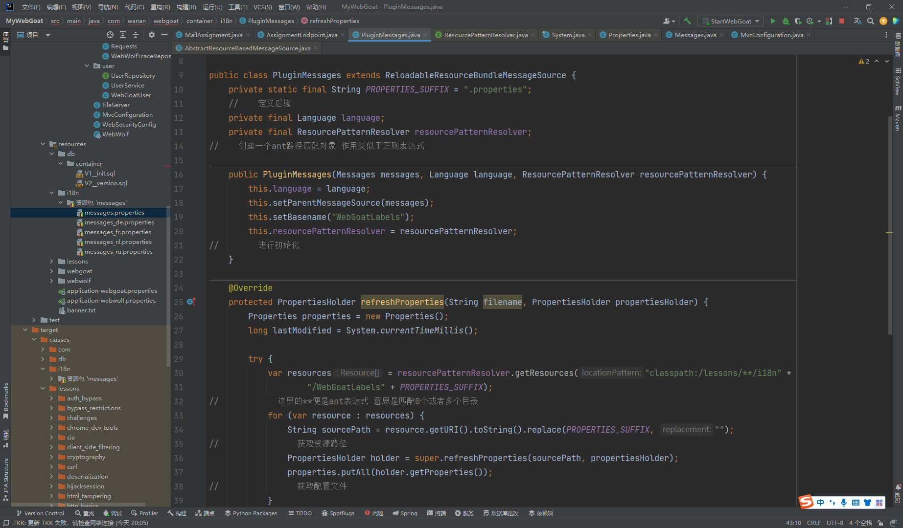
Task: Open the 代码(C) menu
Action: click(134, 7)
